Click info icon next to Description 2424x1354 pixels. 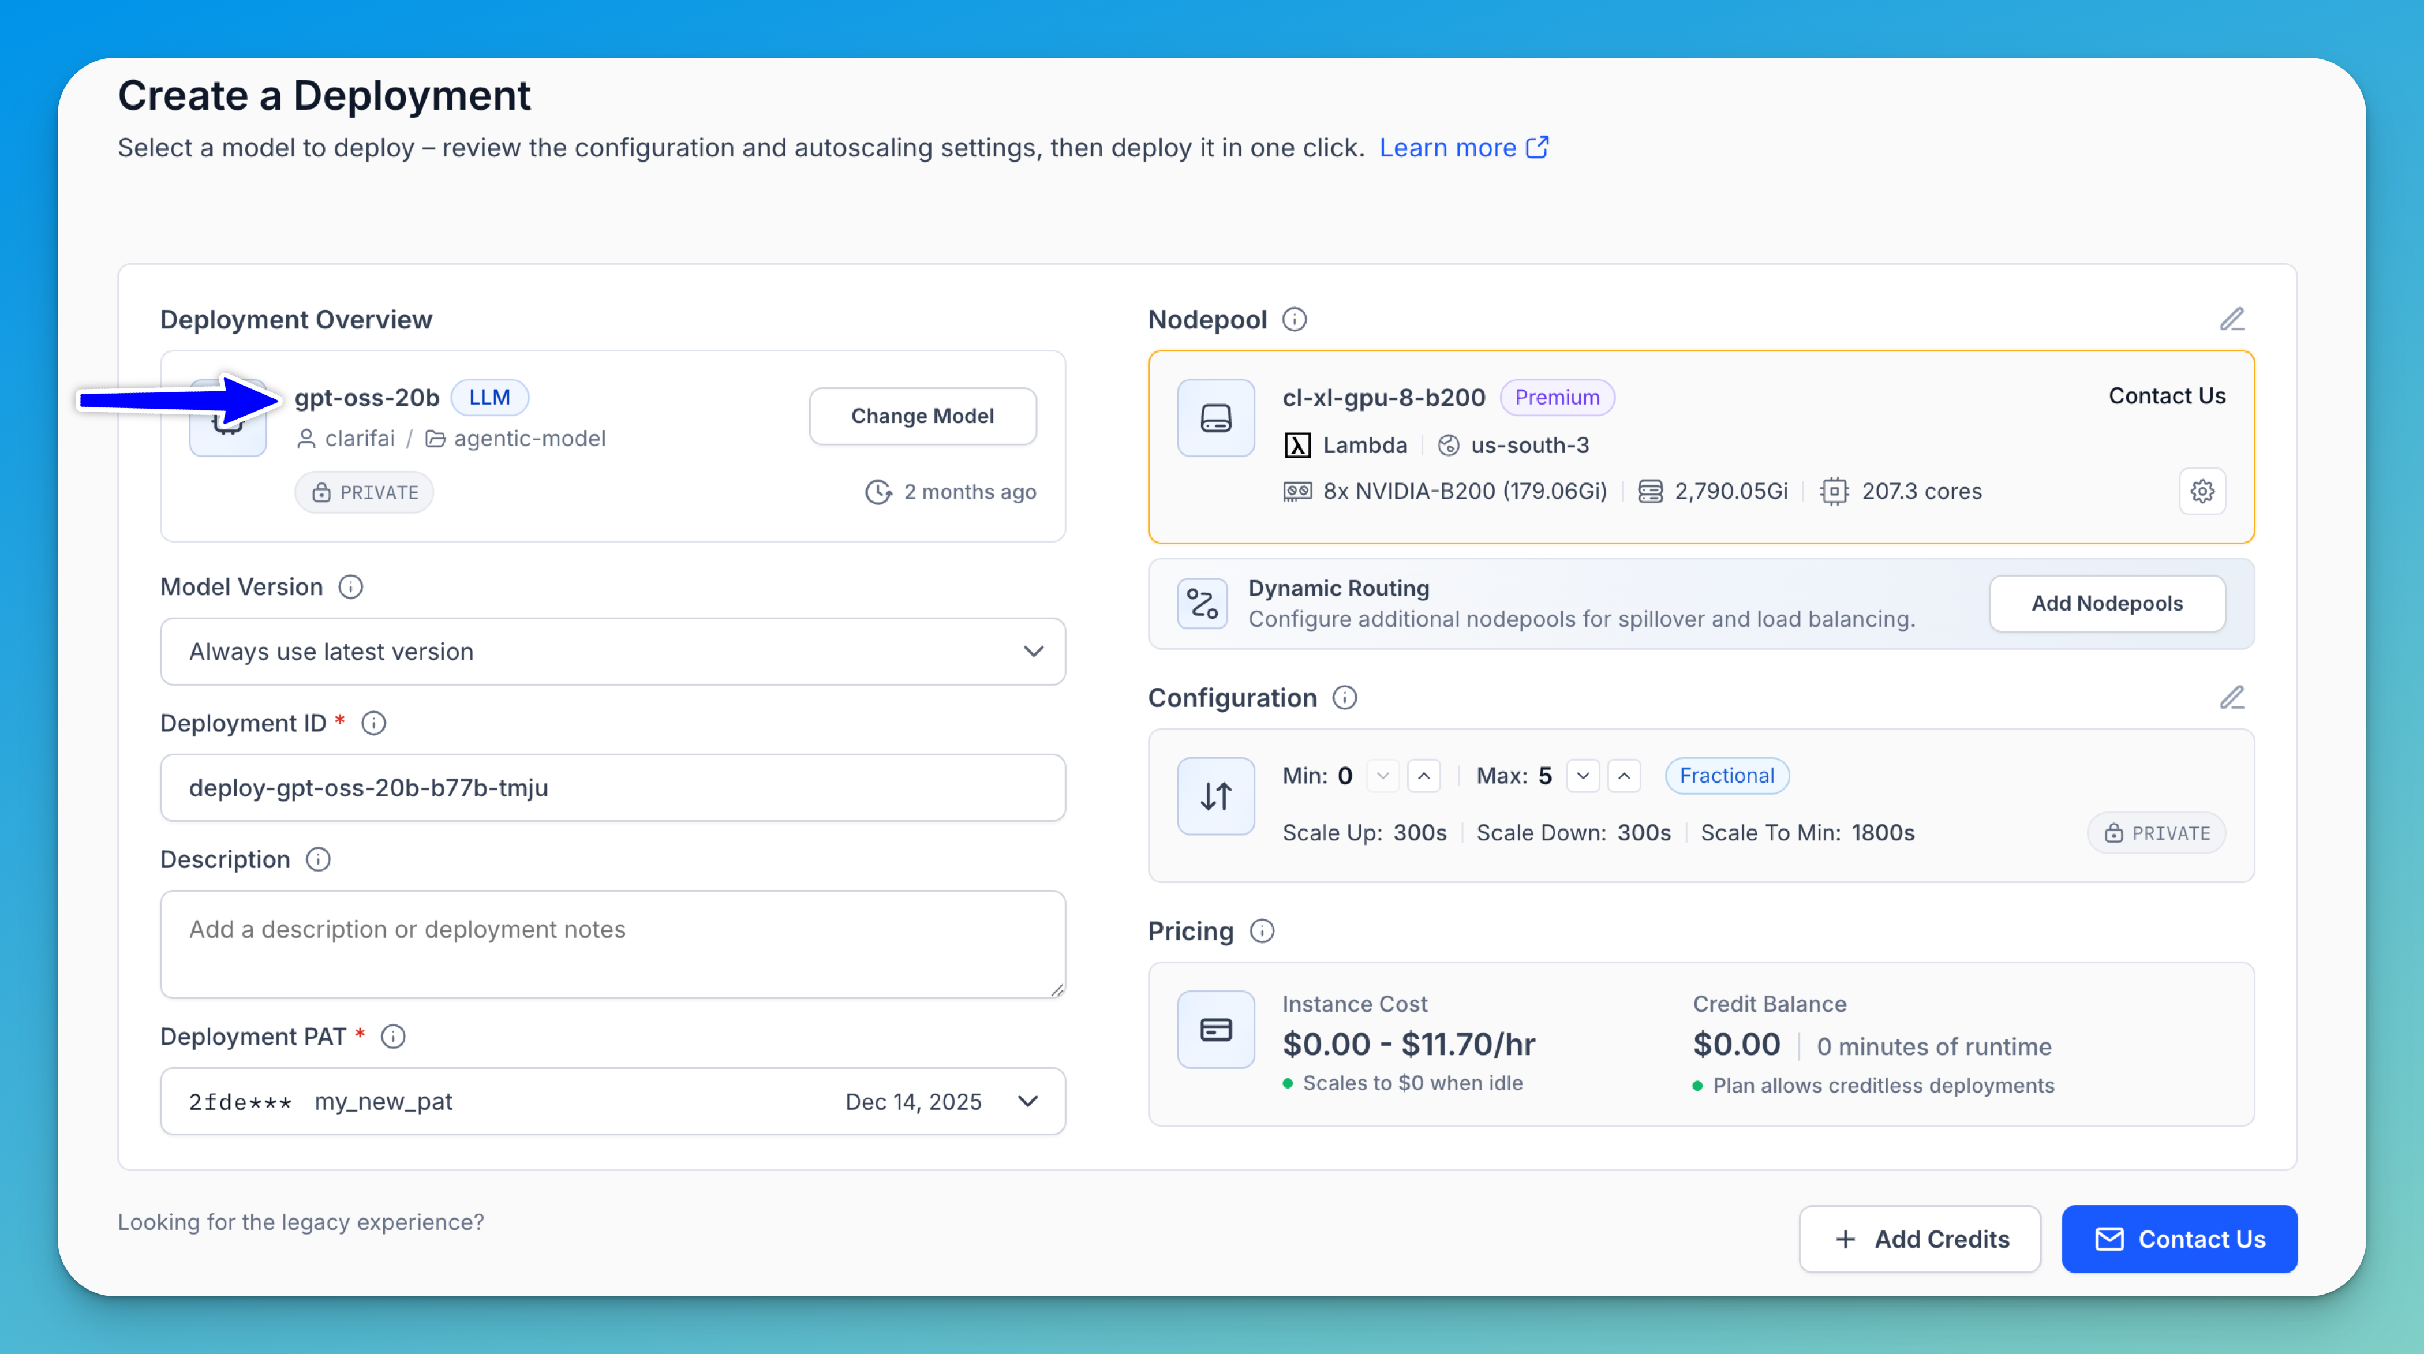(x=318, y=860)
